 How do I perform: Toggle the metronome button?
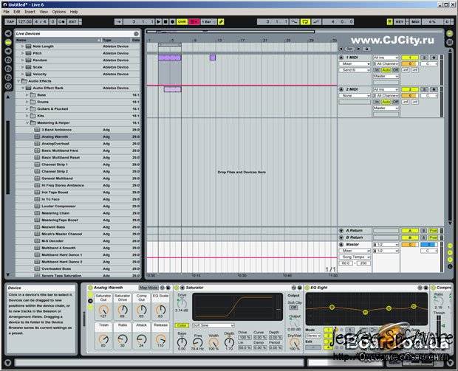(61, 21)
